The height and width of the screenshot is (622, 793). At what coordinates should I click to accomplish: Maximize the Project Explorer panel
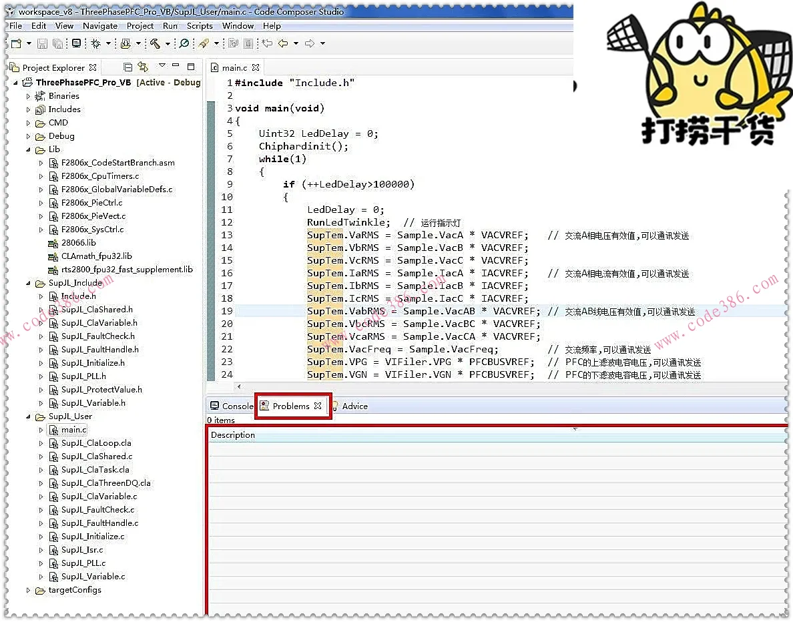coord(191,66)
